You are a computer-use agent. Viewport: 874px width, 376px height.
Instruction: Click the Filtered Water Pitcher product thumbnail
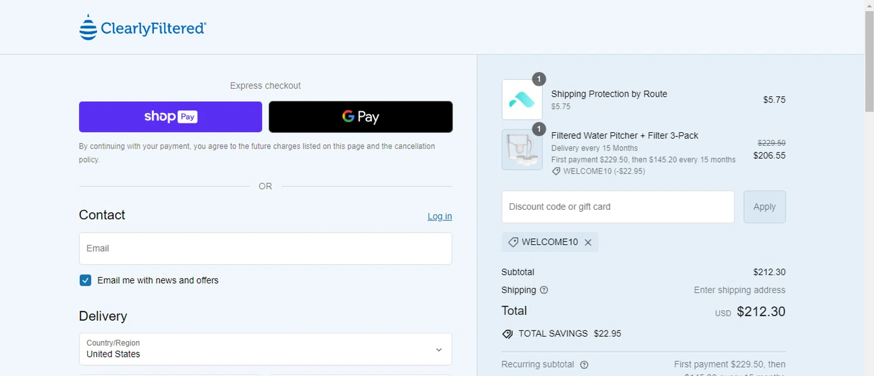522,150
